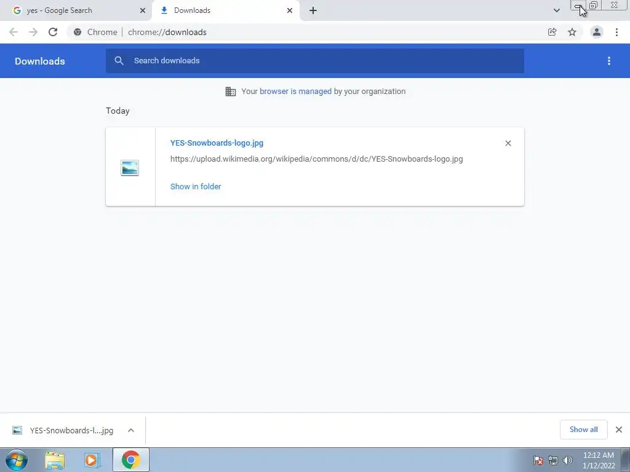Open the volume speaker tray icon
630x472 pixels.
pyautogui.click(x=567, y=460)
